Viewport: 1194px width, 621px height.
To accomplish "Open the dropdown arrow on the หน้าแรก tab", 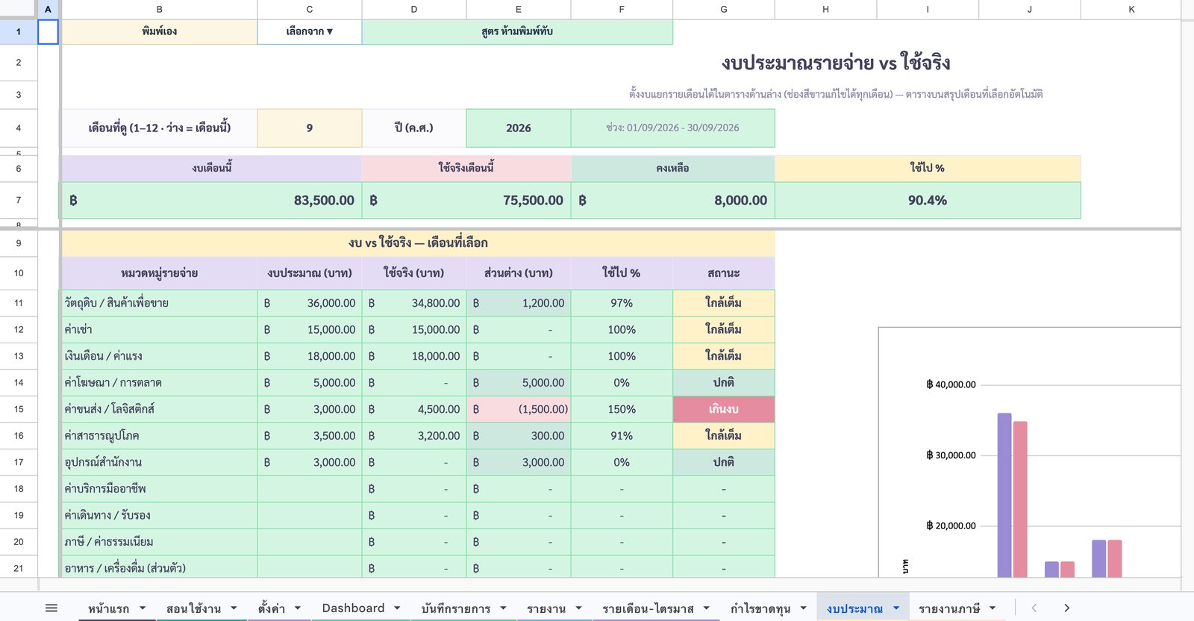I will coord(143,608).
